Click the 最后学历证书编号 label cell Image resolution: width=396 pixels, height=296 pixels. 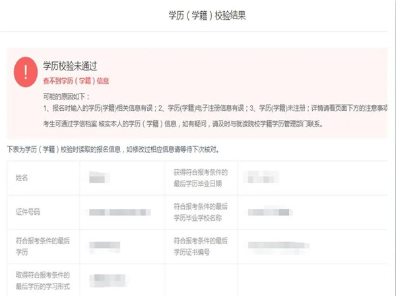tap(201, 245)
